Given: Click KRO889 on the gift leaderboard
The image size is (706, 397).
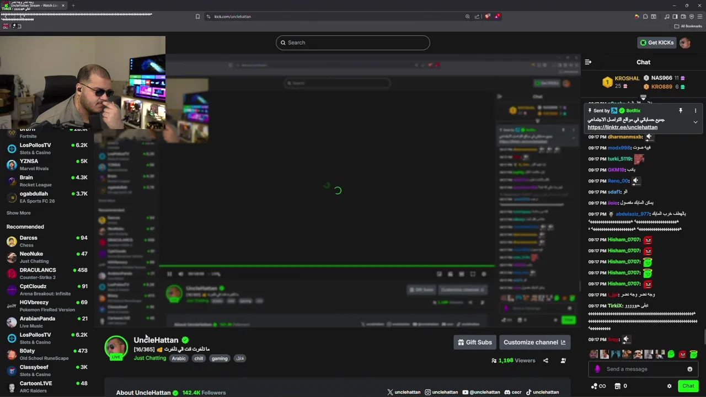Looking at the screenshot, I should coord(661,87).
